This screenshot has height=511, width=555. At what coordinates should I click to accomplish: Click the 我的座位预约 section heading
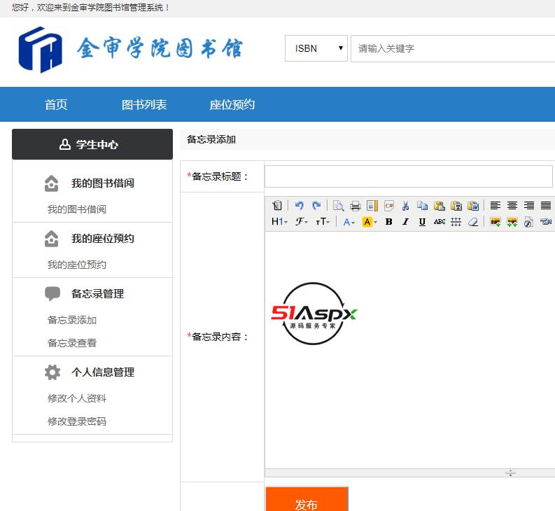(x=103, y=238)
